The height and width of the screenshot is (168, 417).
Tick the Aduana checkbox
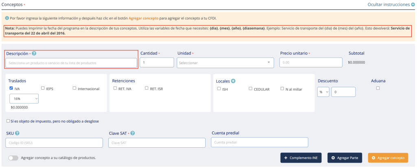point(378,88)
